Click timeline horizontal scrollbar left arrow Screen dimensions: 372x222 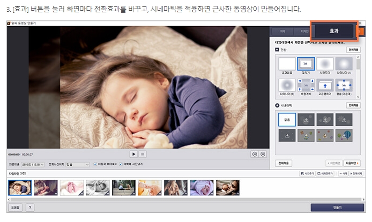tap(9, 200)
